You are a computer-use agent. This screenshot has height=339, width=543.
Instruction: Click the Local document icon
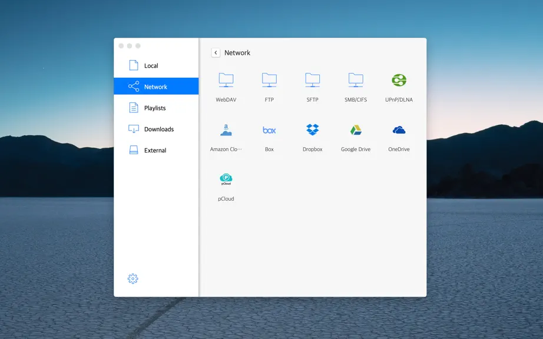134,65
